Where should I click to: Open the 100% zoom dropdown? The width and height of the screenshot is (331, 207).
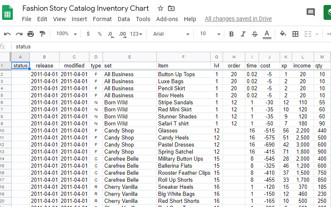pyautogui.click(x=66, y=34)
